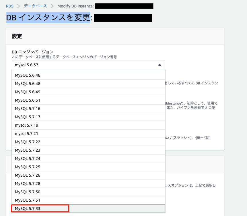Screen dimensions: 247x216
Task: Pick MySQL 5.7.16 version
Action: click(x=88, y=109)
